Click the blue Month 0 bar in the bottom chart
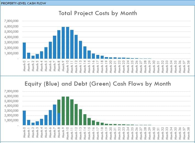 point(24,118)
